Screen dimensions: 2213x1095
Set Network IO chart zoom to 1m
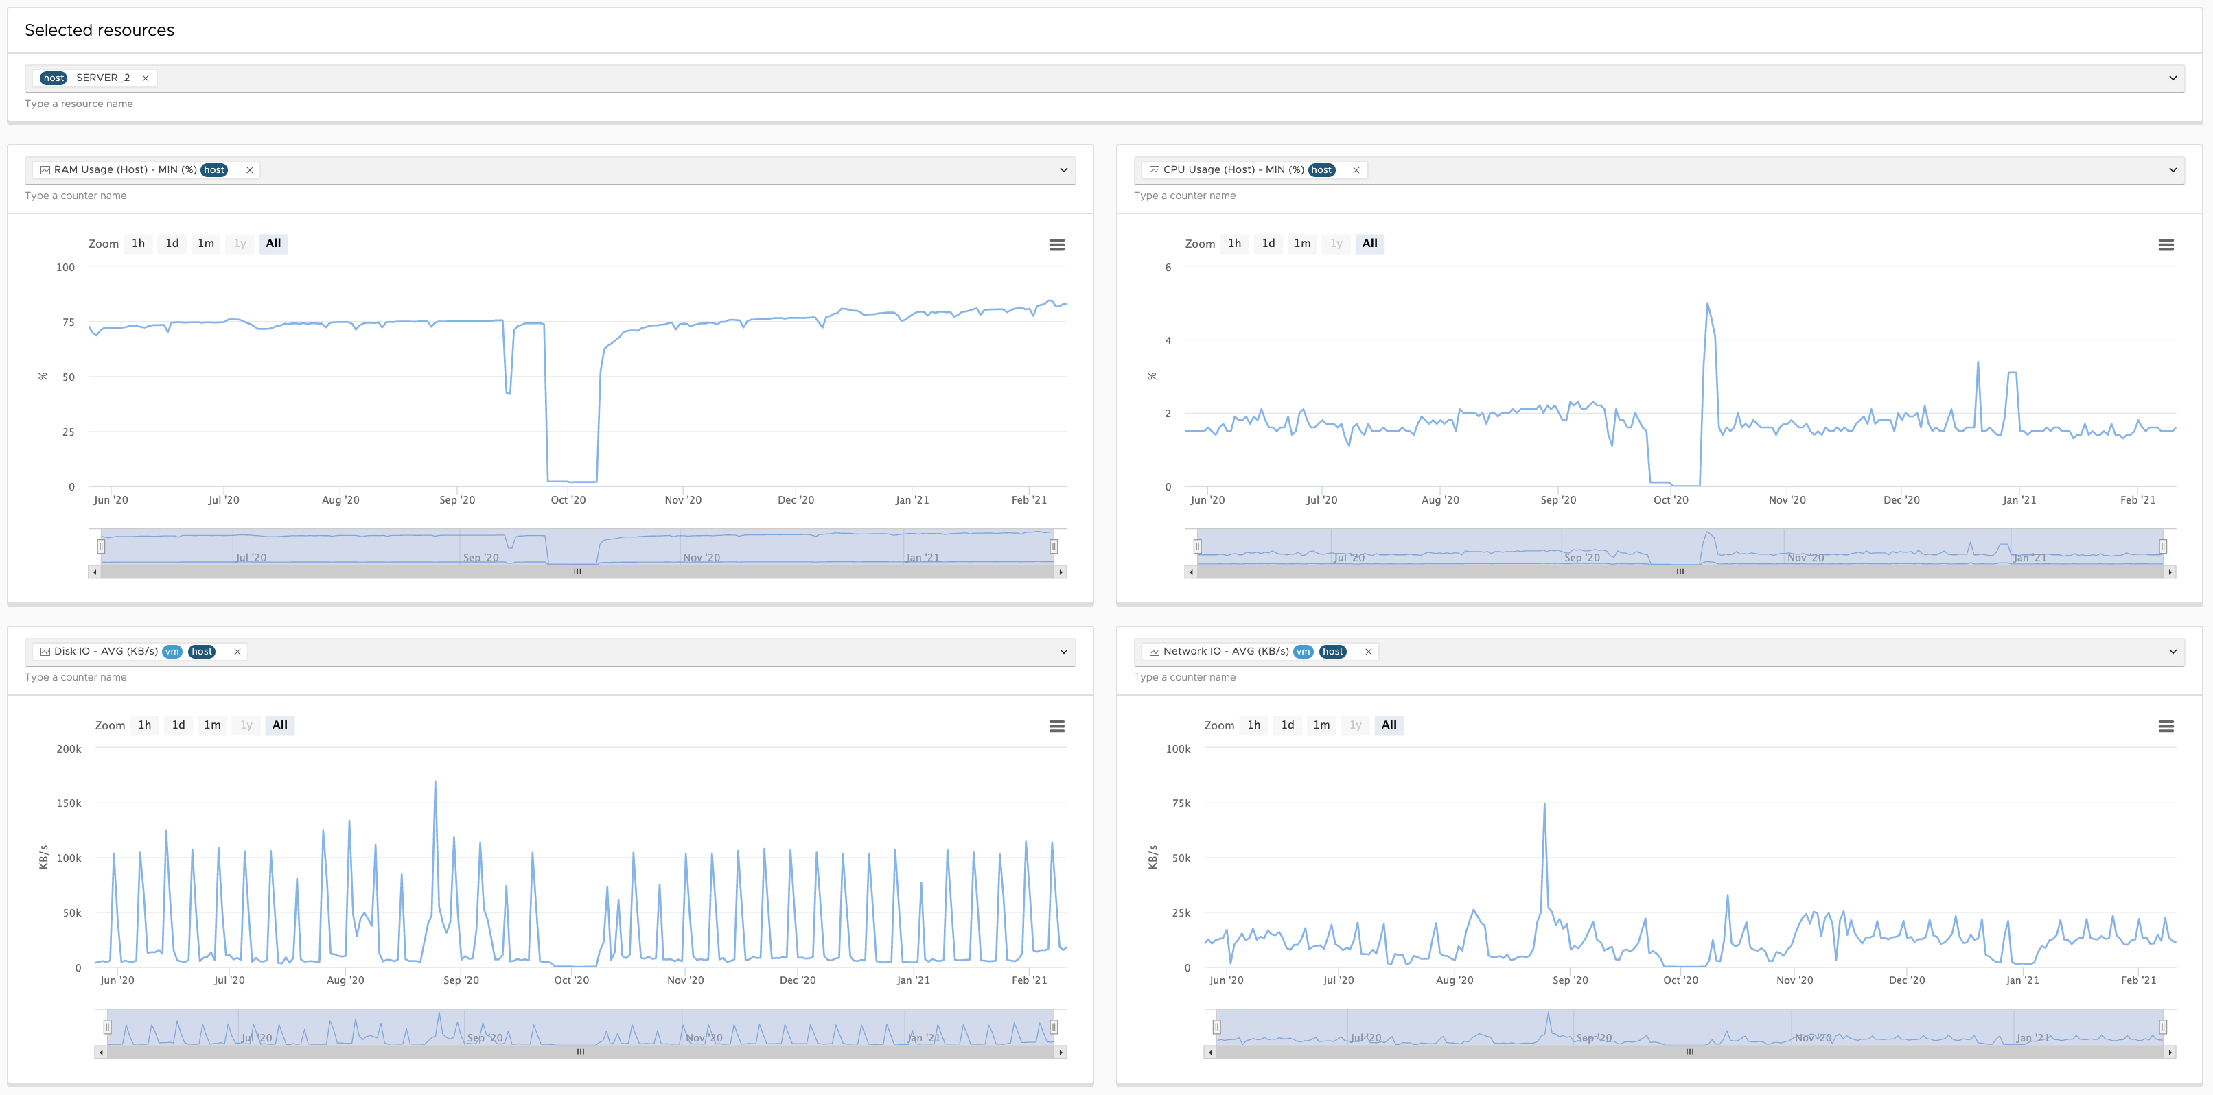coord(1321,726)
